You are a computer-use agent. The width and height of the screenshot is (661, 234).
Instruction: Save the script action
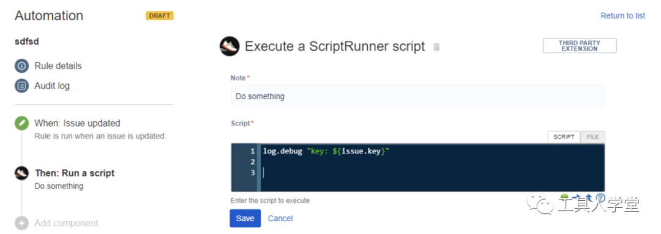245,219
